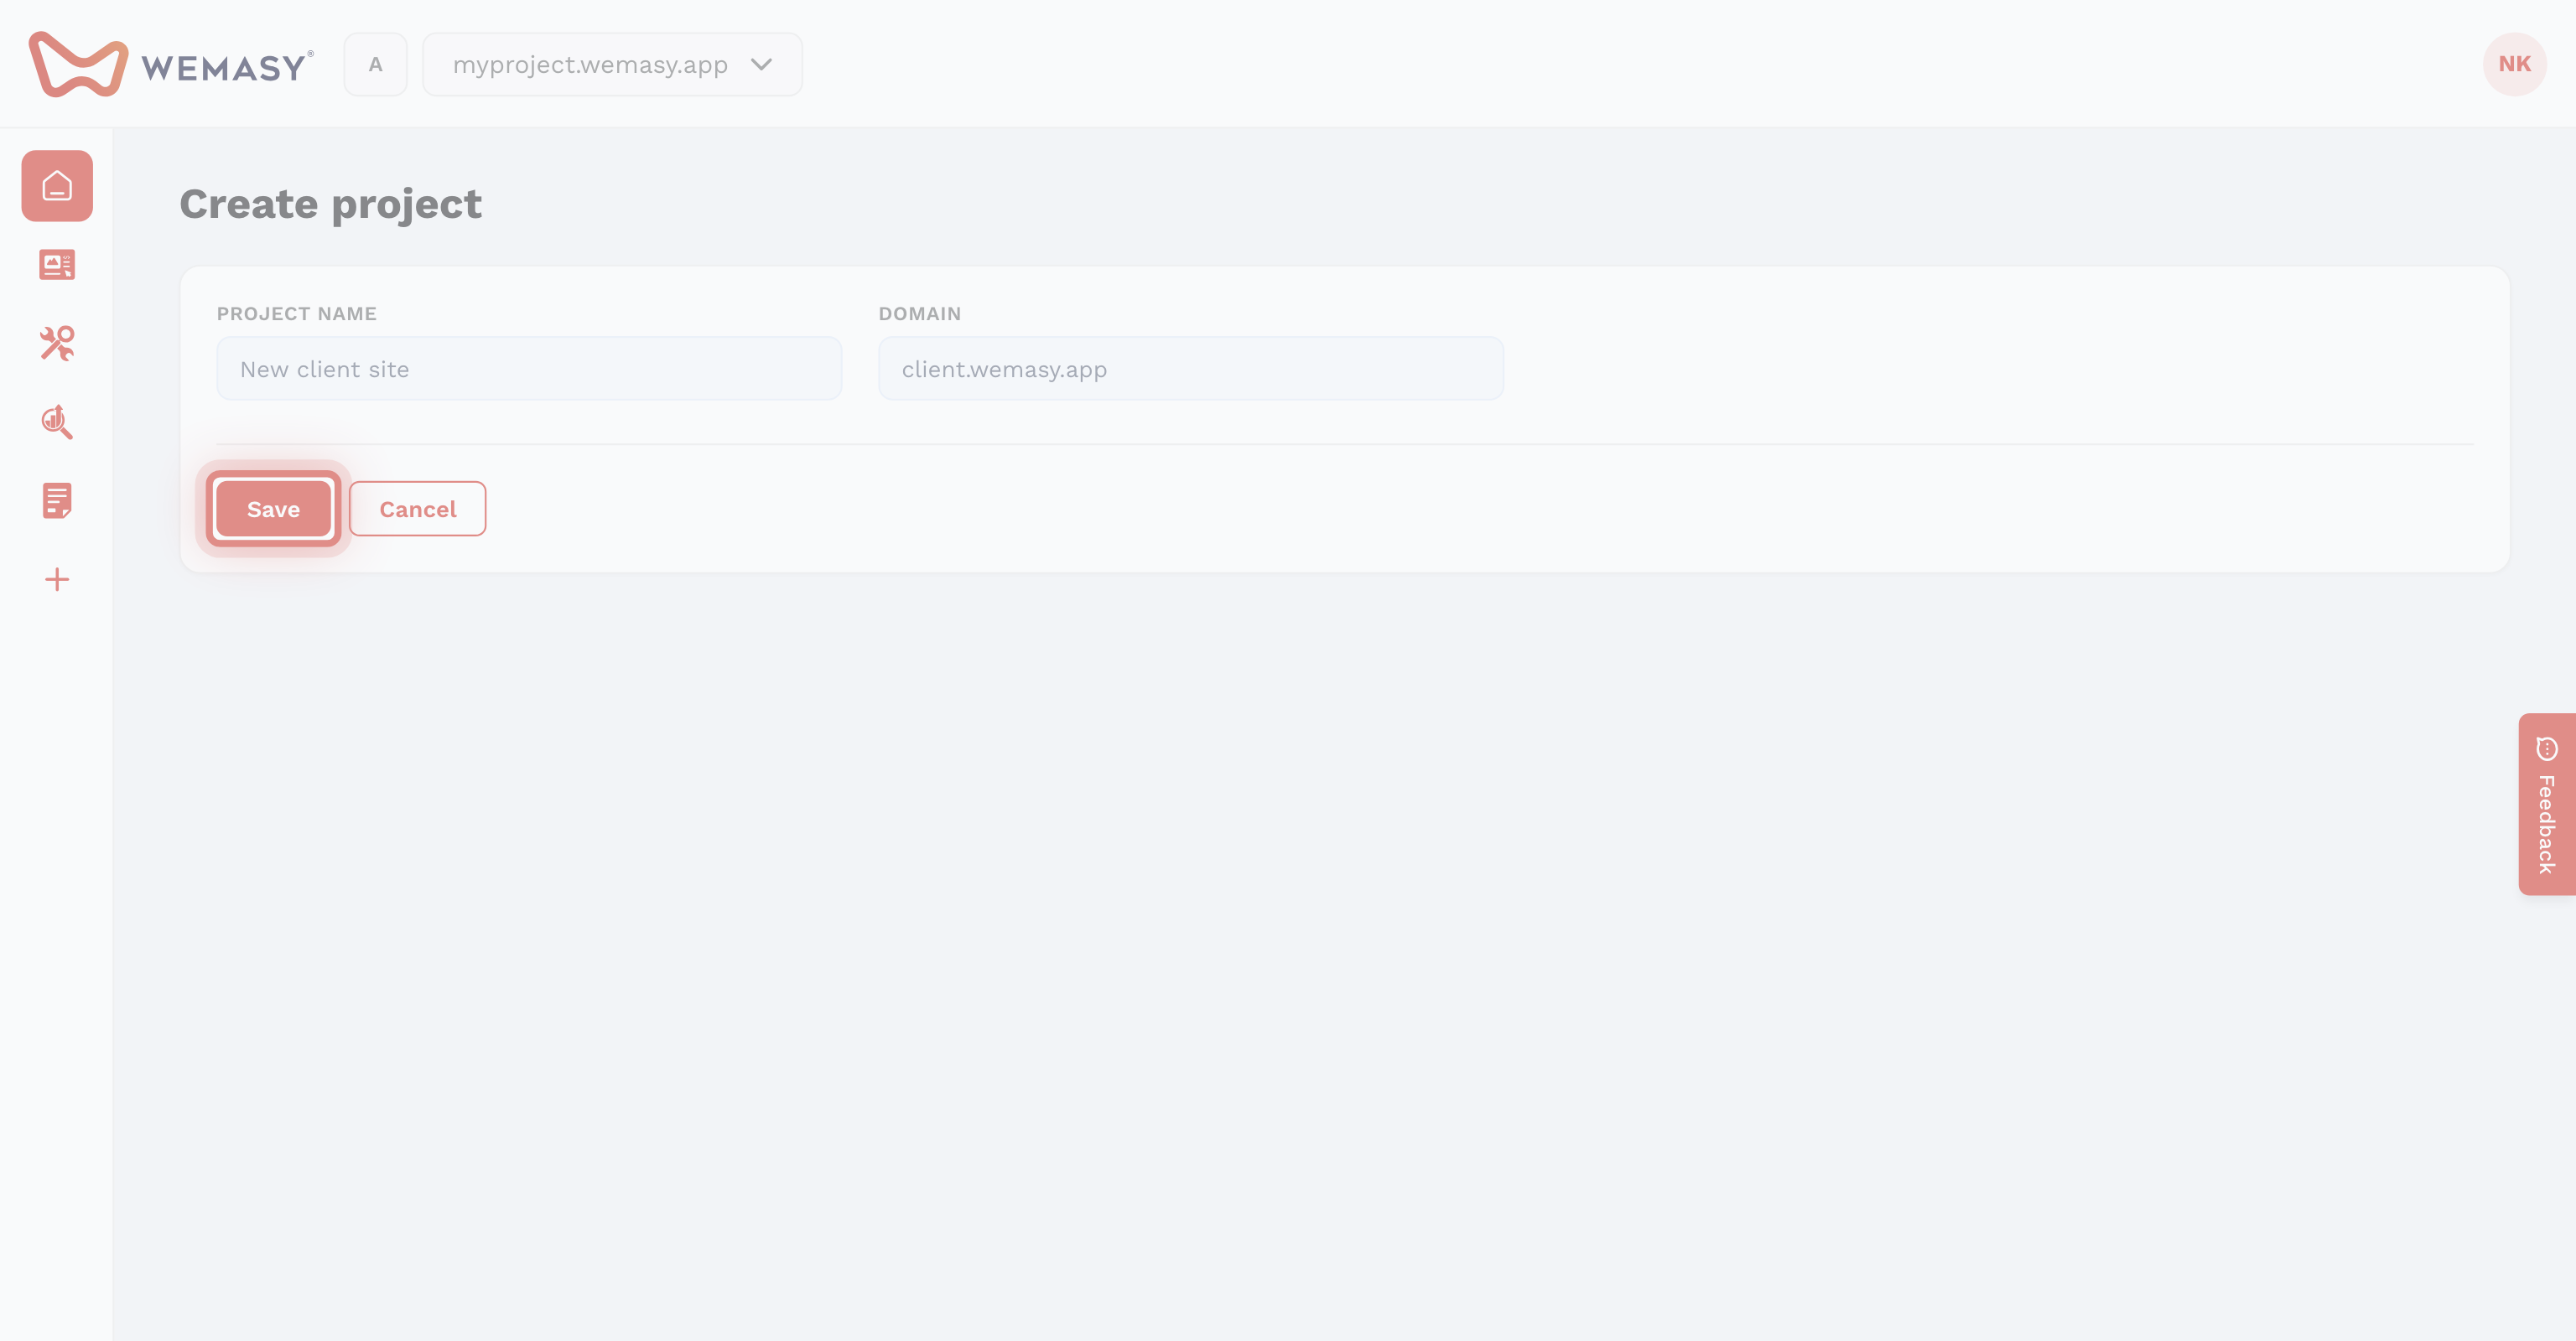2576x1341 pixels.
Task: Open the Home dashboard sidebar icon
Action: 57,186
